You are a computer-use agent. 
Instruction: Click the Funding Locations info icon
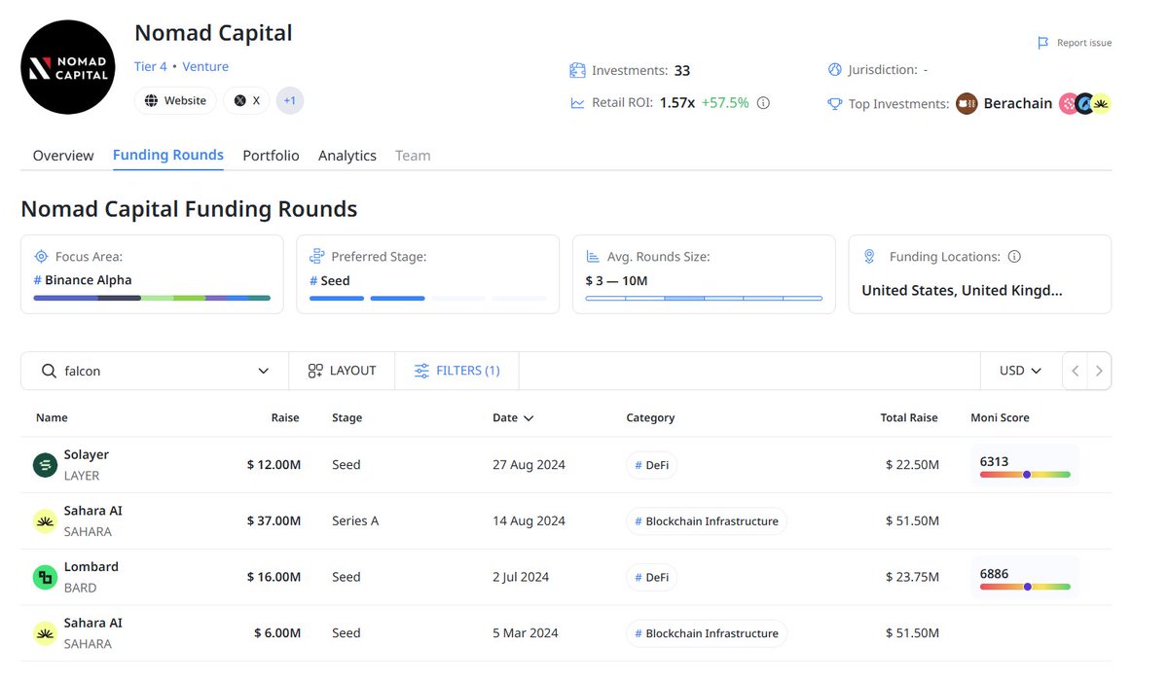(1014, 257)
